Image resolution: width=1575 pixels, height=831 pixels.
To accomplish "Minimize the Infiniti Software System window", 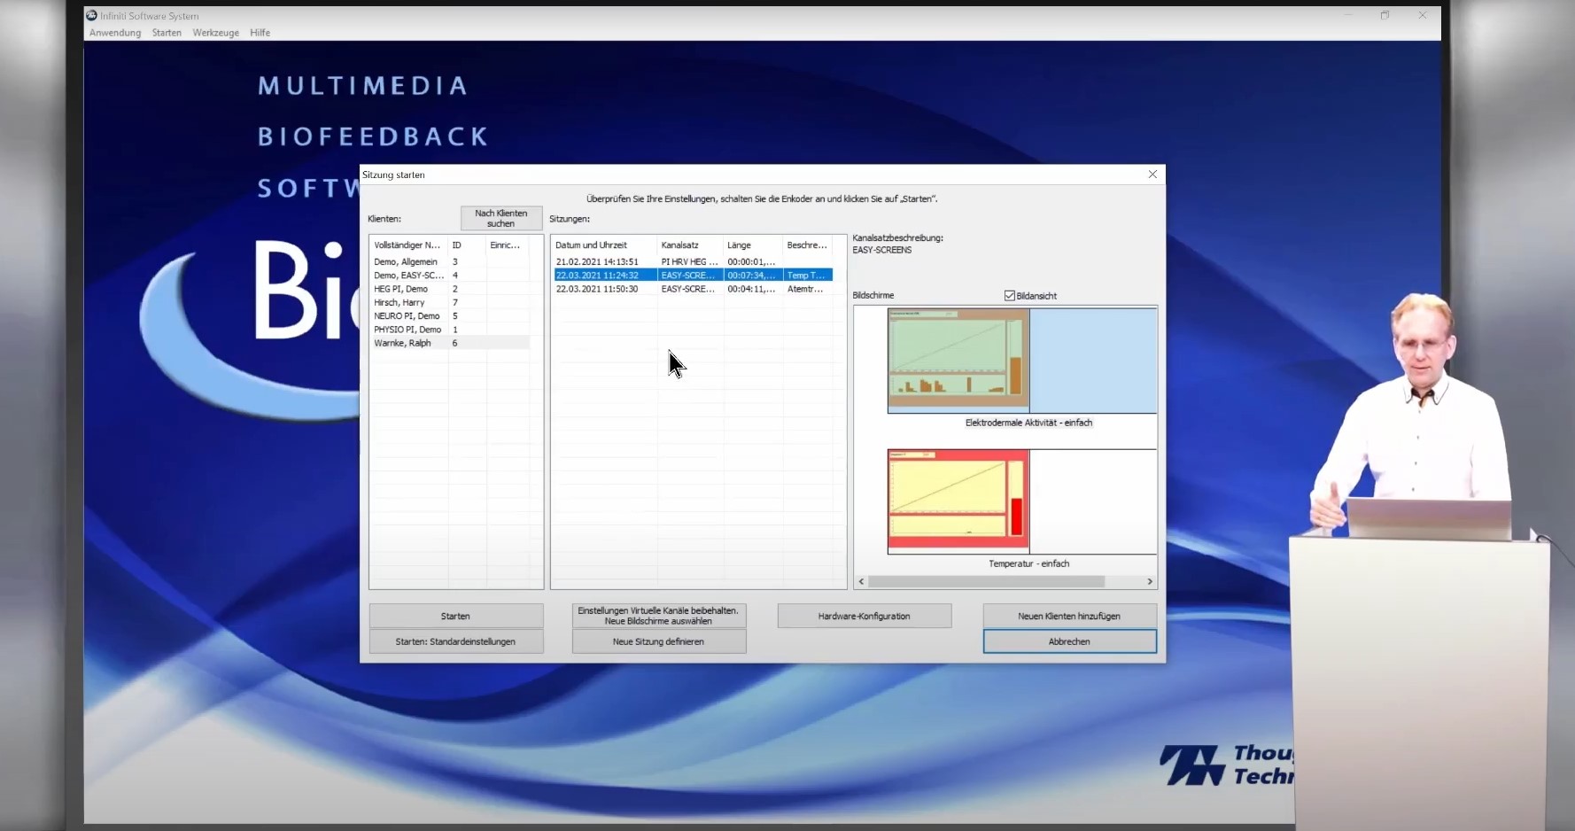I will (1348, 15).
